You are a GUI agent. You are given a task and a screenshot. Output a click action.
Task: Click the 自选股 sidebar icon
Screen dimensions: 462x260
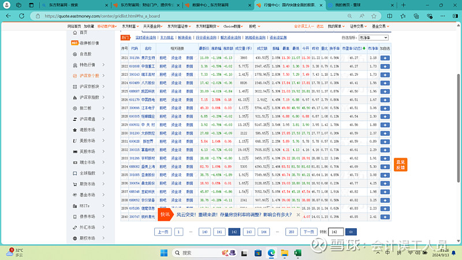tap(75, 54)
